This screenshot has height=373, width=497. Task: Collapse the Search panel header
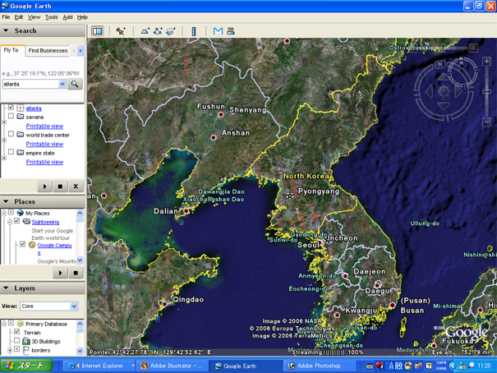click(43, 30)
